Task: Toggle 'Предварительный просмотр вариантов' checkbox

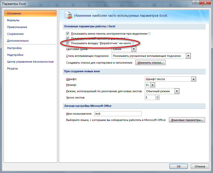Action: (68, 38)
